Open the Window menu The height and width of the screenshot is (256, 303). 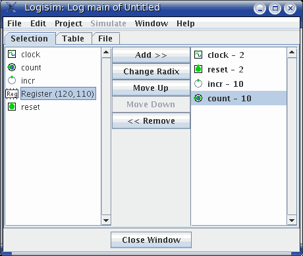pos(151,23)
